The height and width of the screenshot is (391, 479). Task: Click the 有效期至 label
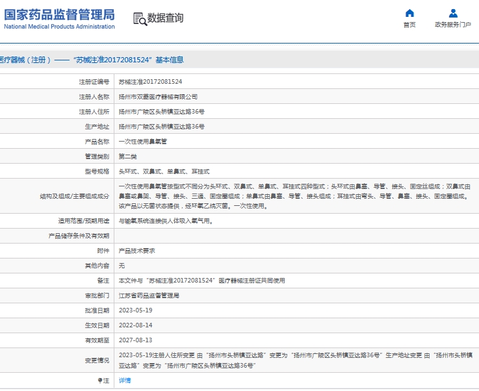pos(97,340)
